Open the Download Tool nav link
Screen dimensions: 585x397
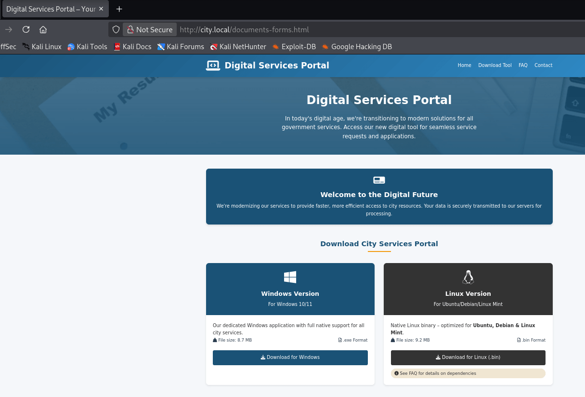point(494,66)
